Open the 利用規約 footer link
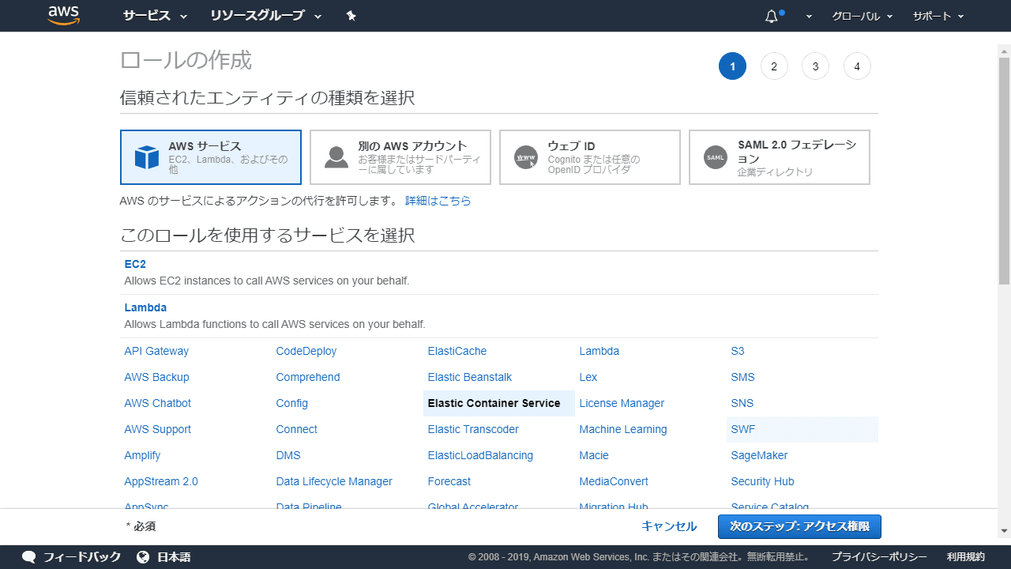The width and height of the screenshot is (1011, 569). [966, 557]
